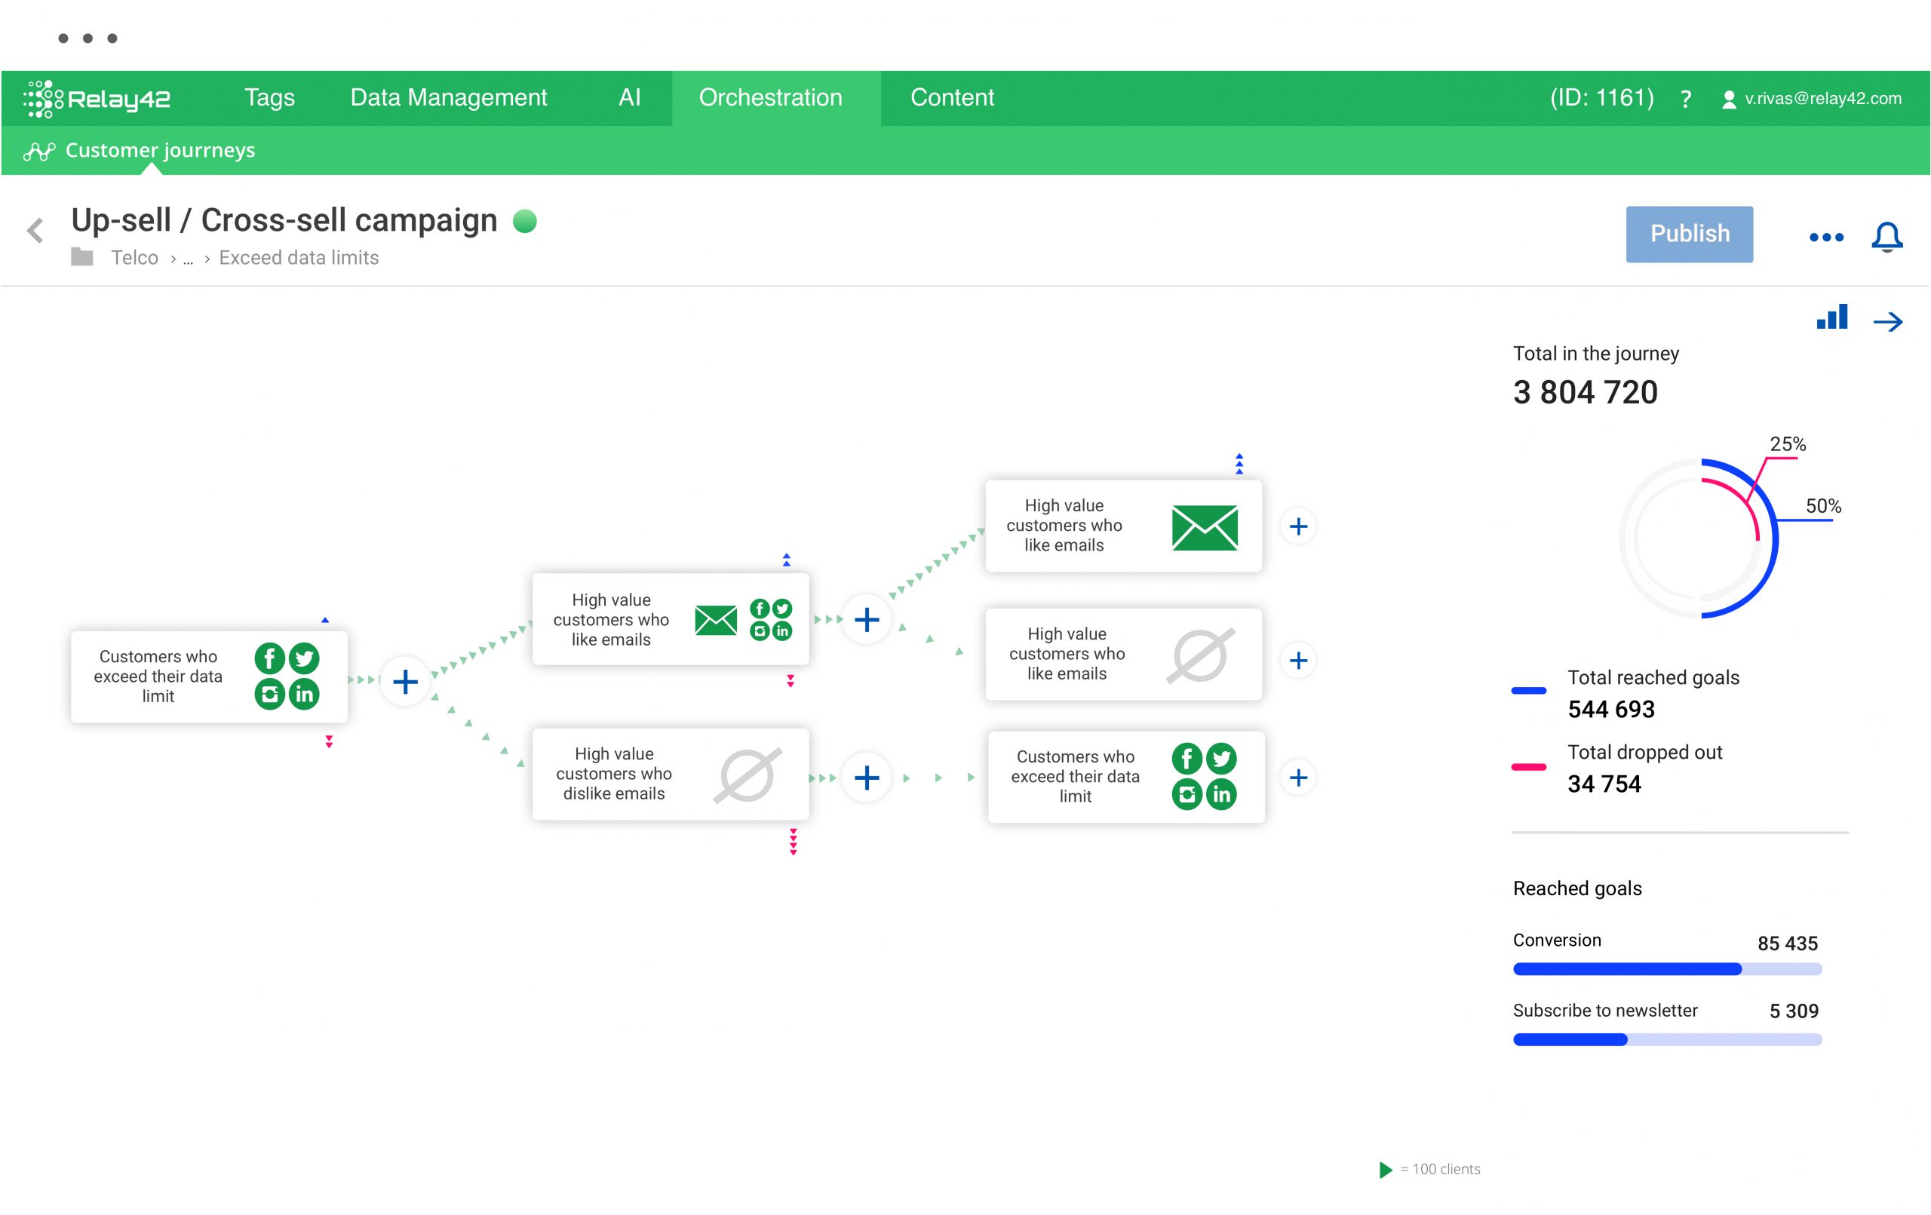
Task: Click the plus after middle like emails node
Action: 866,619
